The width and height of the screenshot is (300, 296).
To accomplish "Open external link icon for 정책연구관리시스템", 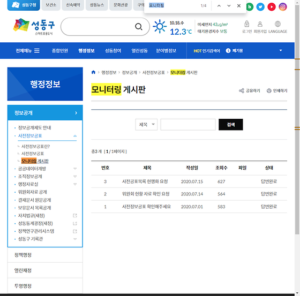I will [75, 231].
